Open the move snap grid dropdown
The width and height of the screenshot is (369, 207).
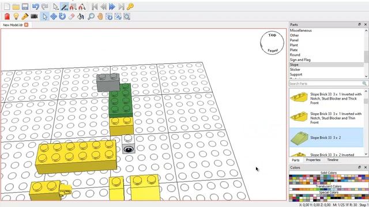[x=73, y=6]
